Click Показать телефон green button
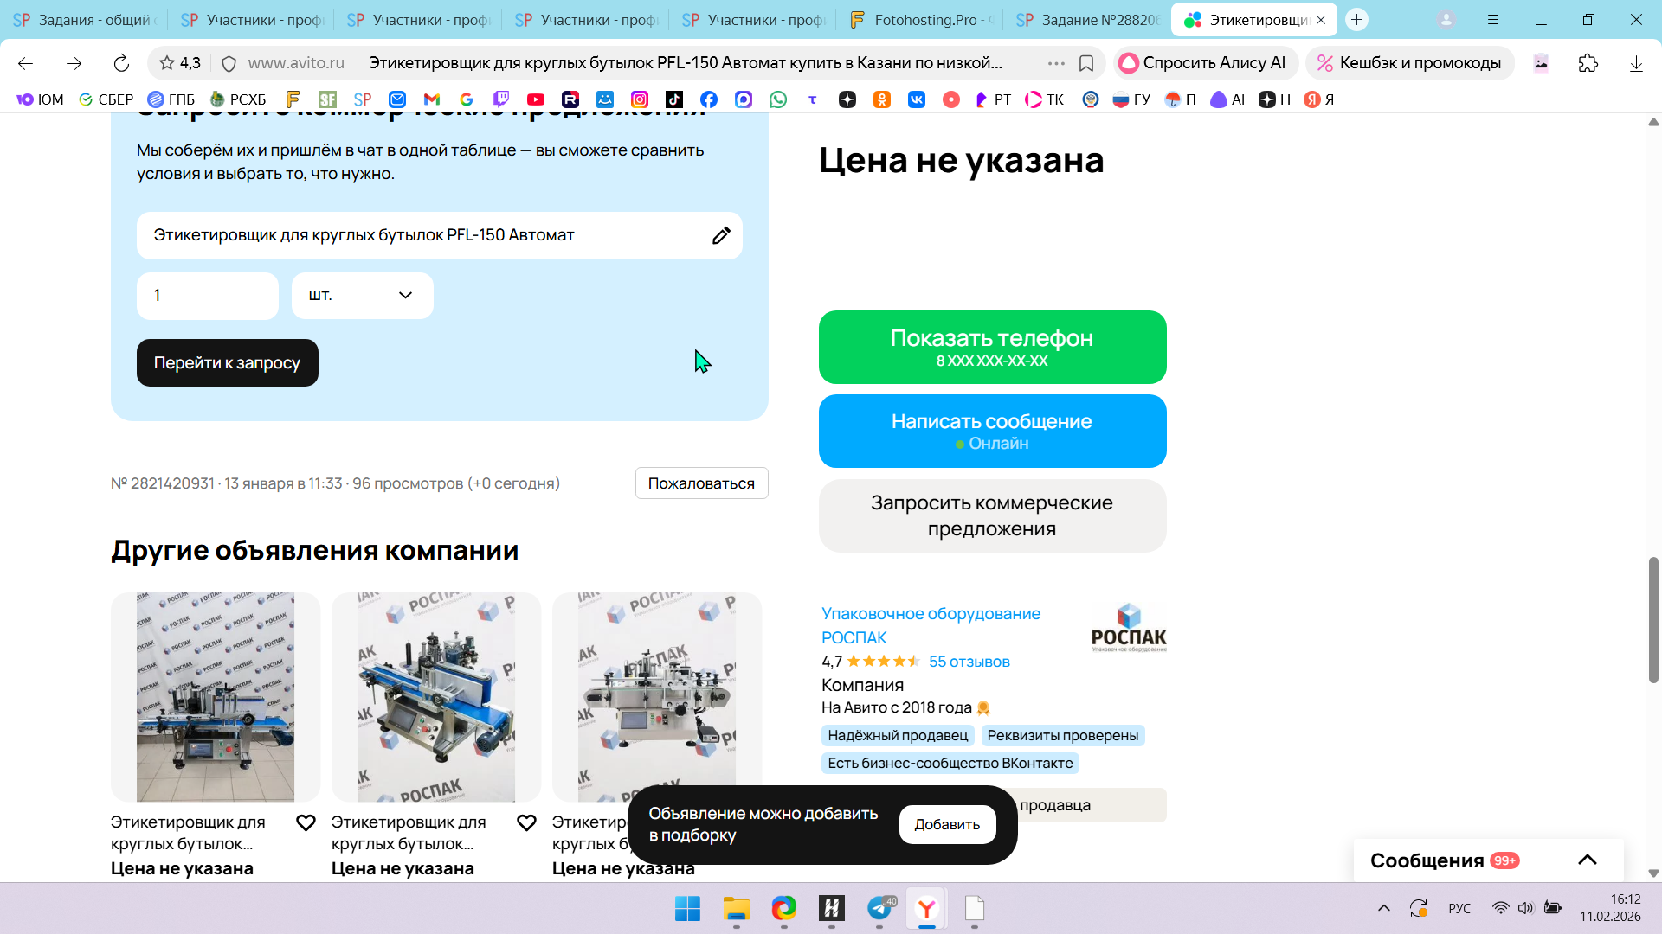The width and height of the screenshot is (1662, 934). click(992, 347)
